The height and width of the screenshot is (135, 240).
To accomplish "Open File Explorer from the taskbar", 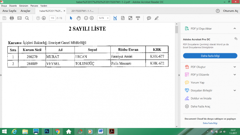I will [x=25, y=131].
